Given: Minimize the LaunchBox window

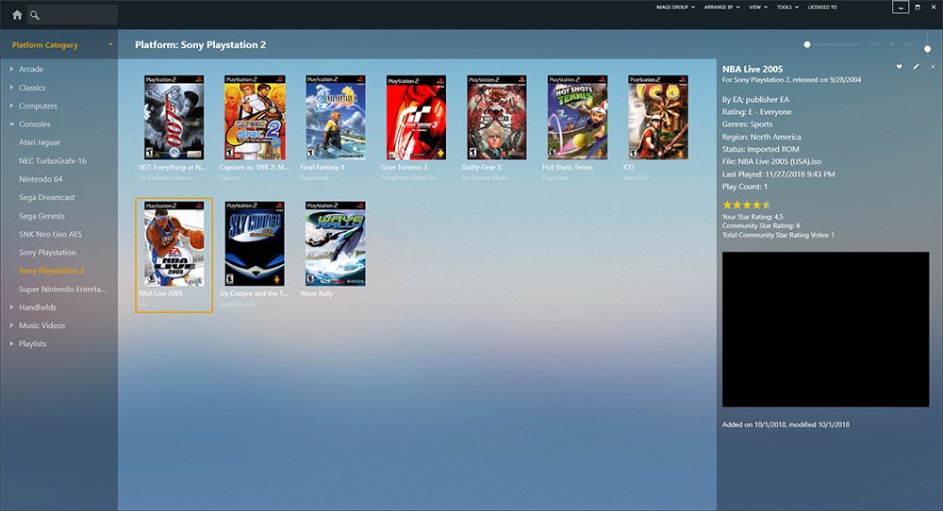Looking at the screenshot, I should tap(901, 8).
